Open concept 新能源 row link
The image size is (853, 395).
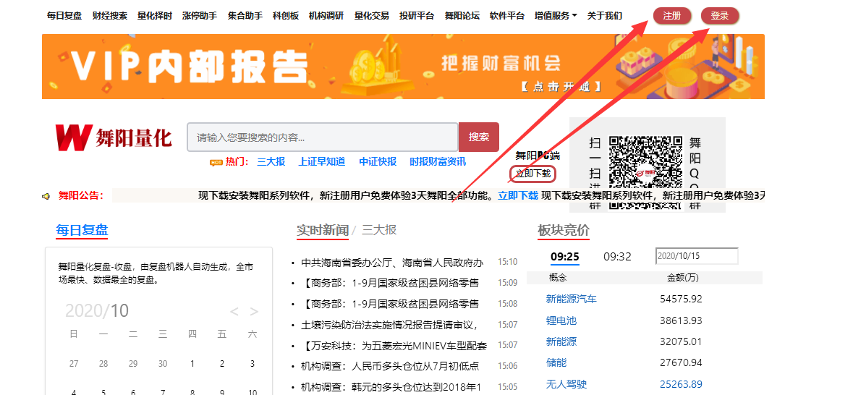pyautogui.click(x=561, y=341)
